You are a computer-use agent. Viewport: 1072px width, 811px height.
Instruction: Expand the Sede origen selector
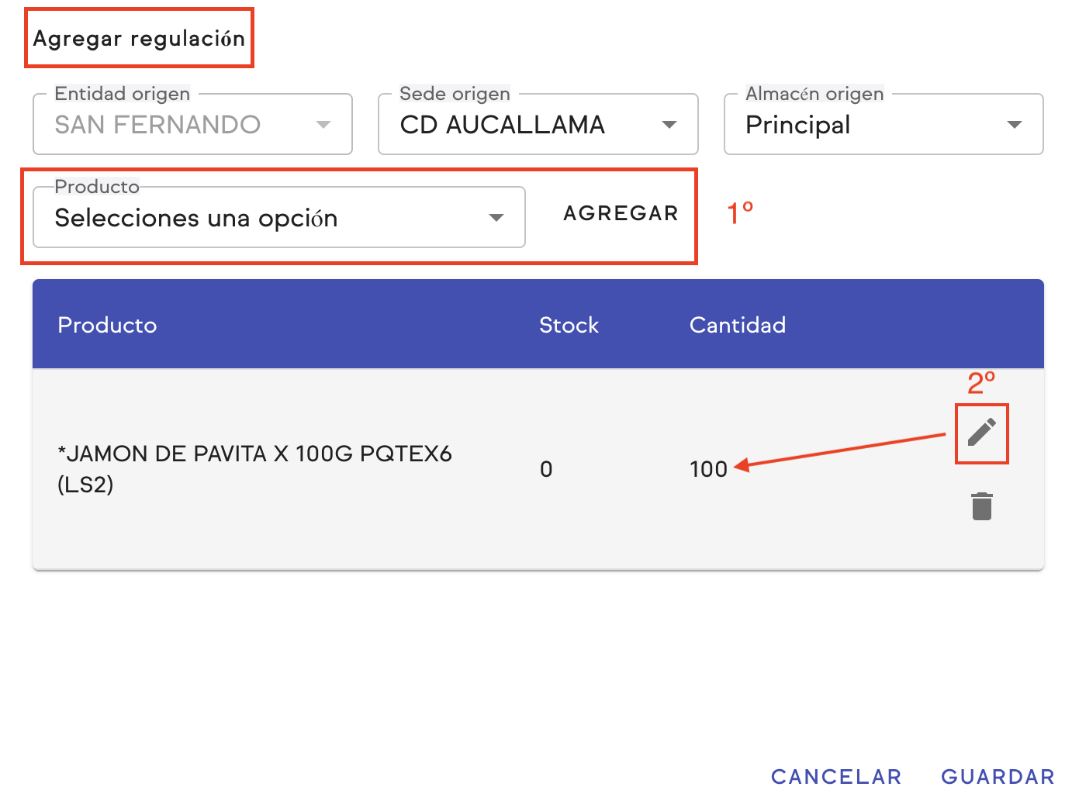669,124
